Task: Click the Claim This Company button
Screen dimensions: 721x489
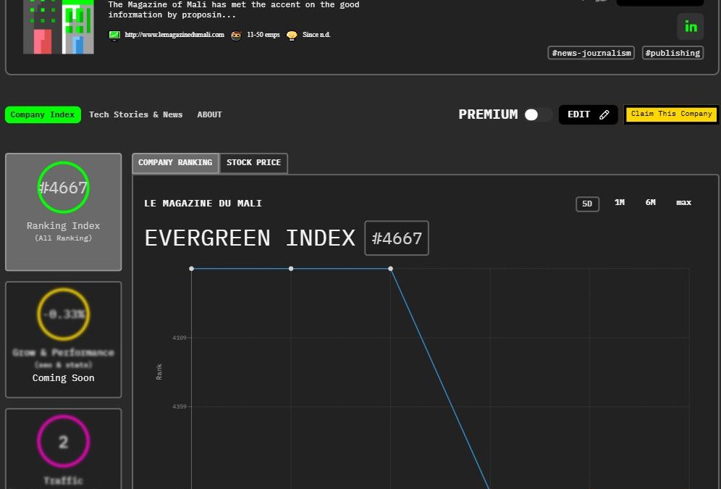Action: click(x=671, y=114)
